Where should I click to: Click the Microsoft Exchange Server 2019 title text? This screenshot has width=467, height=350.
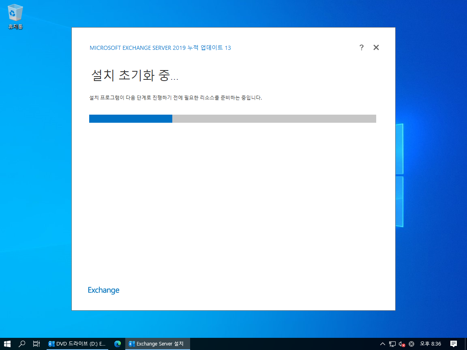click(160, 48)
